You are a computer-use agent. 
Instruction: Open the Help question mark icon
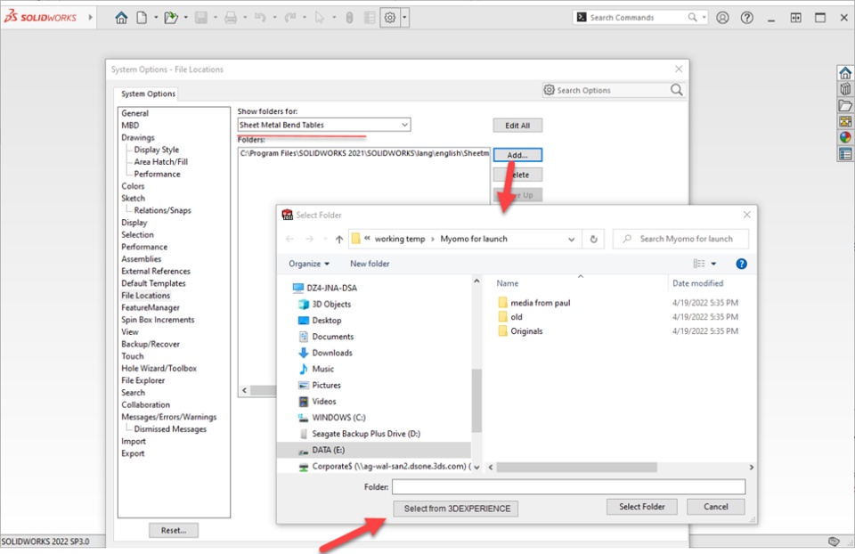pyautogui.click(x=747, y=18)
